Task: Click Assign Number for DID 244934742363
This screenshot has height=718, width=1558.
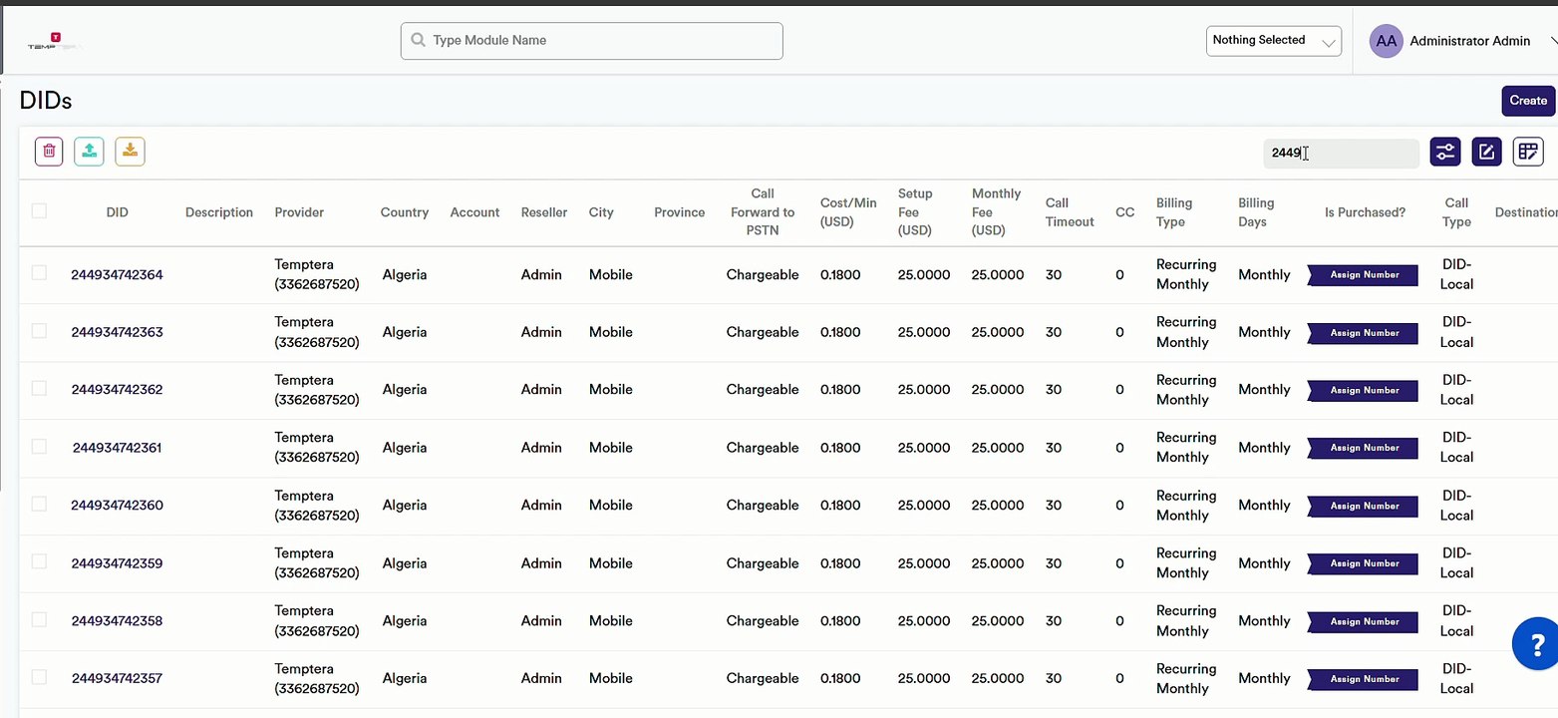Action: point(1363,333)
